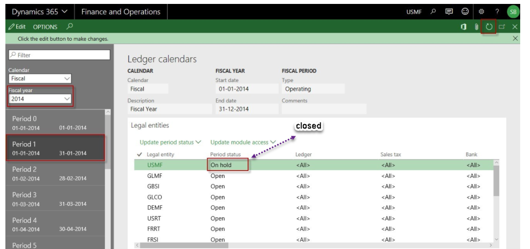Select Period 3 in the list
Screen dimensions: 530x249
click(x=55, y=199)
